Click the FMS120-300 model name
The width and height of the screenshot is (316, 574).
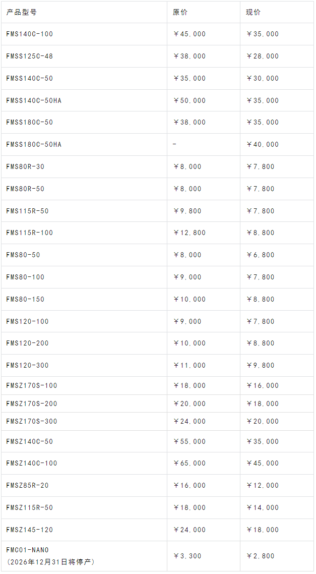click(27, 365)
